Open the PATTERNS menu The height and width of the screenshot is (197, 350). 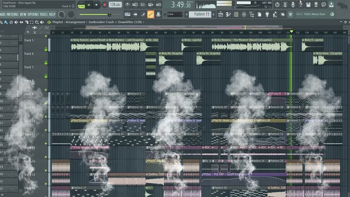[x=13, y=14]
